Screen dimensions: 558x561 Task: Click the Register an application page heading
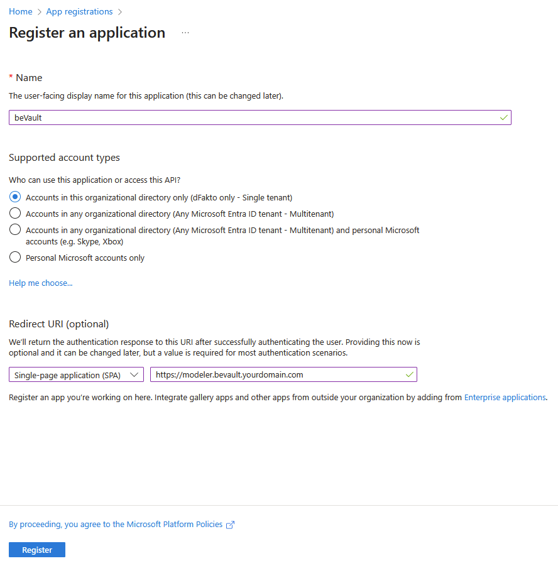pos(87,33)
